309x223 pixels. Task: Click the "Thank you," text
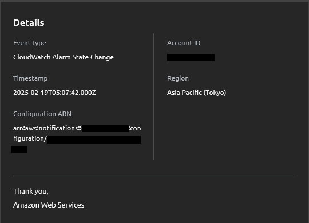pos(31,192)
